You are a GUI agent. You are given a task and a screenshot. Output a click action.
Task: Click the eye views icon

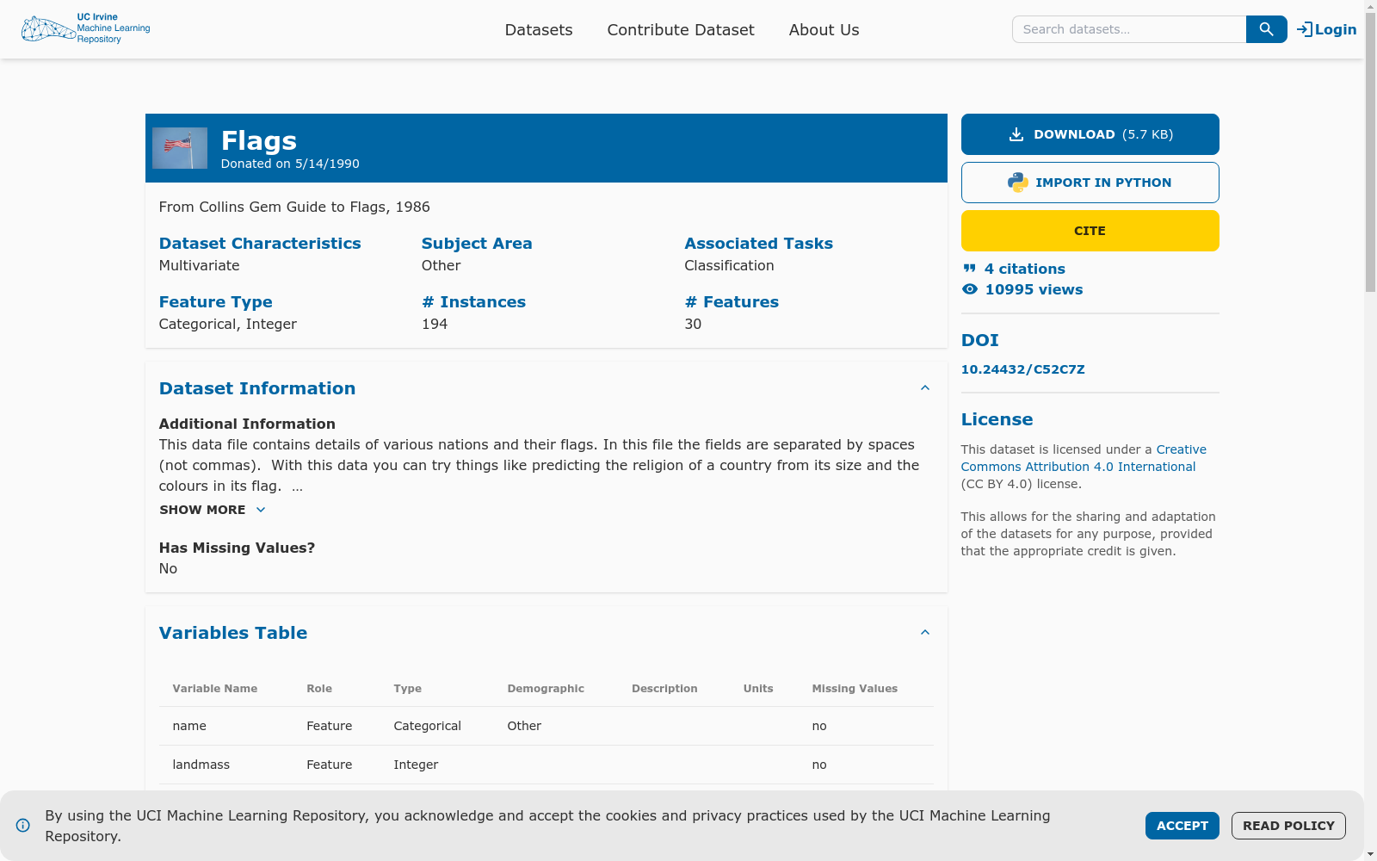(x=970, y=289)
